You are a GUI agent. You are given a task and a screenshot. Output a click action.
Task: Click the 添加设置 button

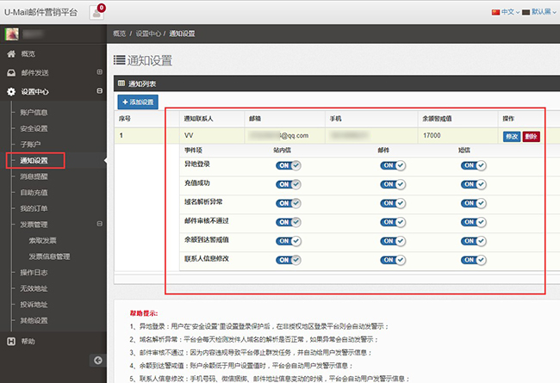138,102
